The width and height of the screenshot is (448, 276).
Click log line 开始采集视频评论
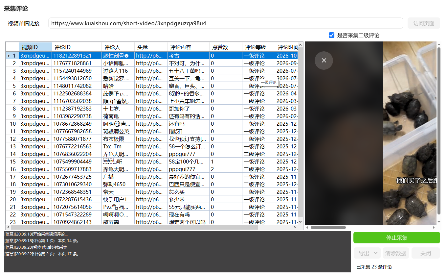click(x=36, y=234)
